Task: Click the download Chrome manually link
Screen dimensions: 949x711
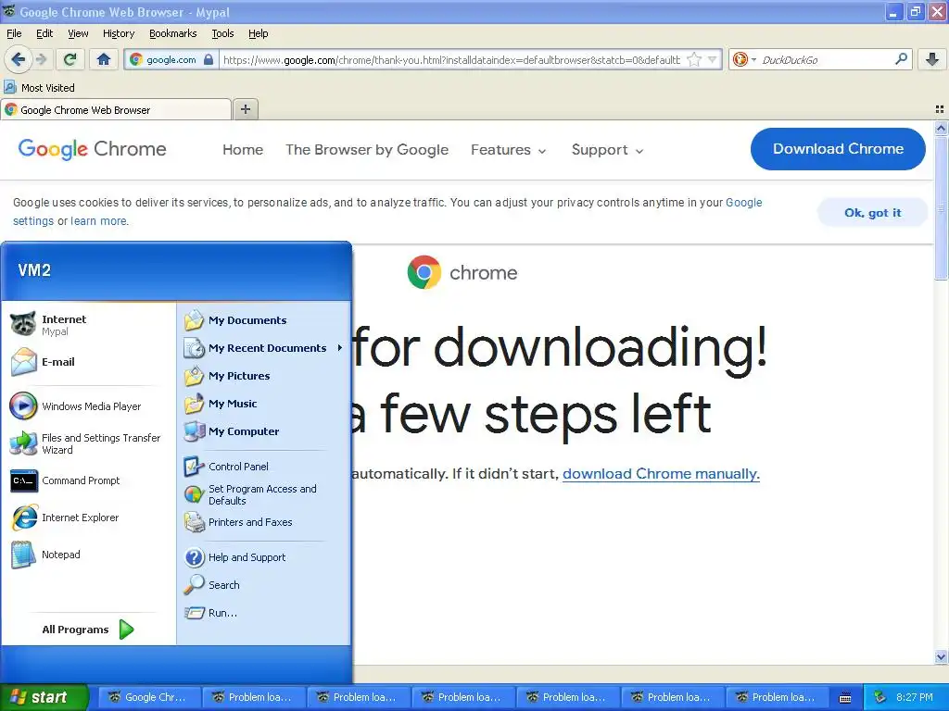Action: [661, 473]
